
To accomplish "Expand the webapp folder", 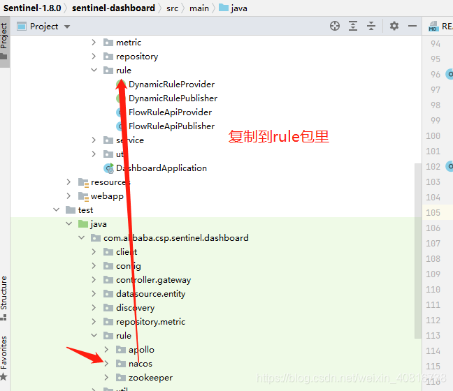I will pyautogui.click(x=69, y=196).
